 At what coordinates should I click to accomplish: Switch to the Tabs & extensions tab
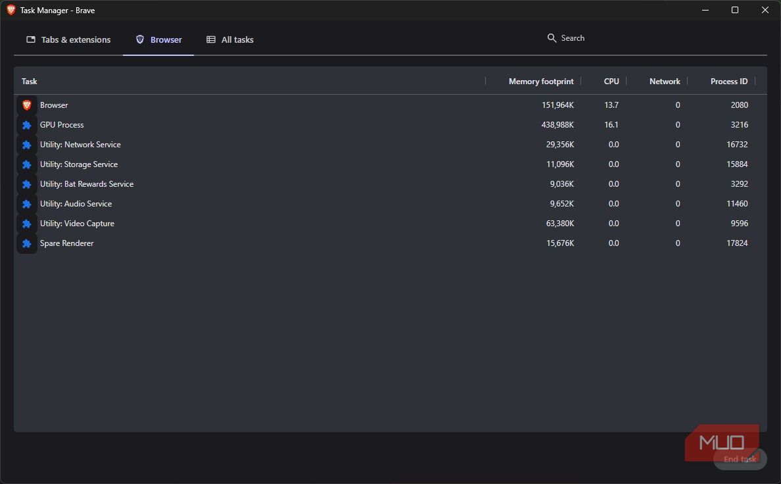pyautogui.click(x=68, y=40)
